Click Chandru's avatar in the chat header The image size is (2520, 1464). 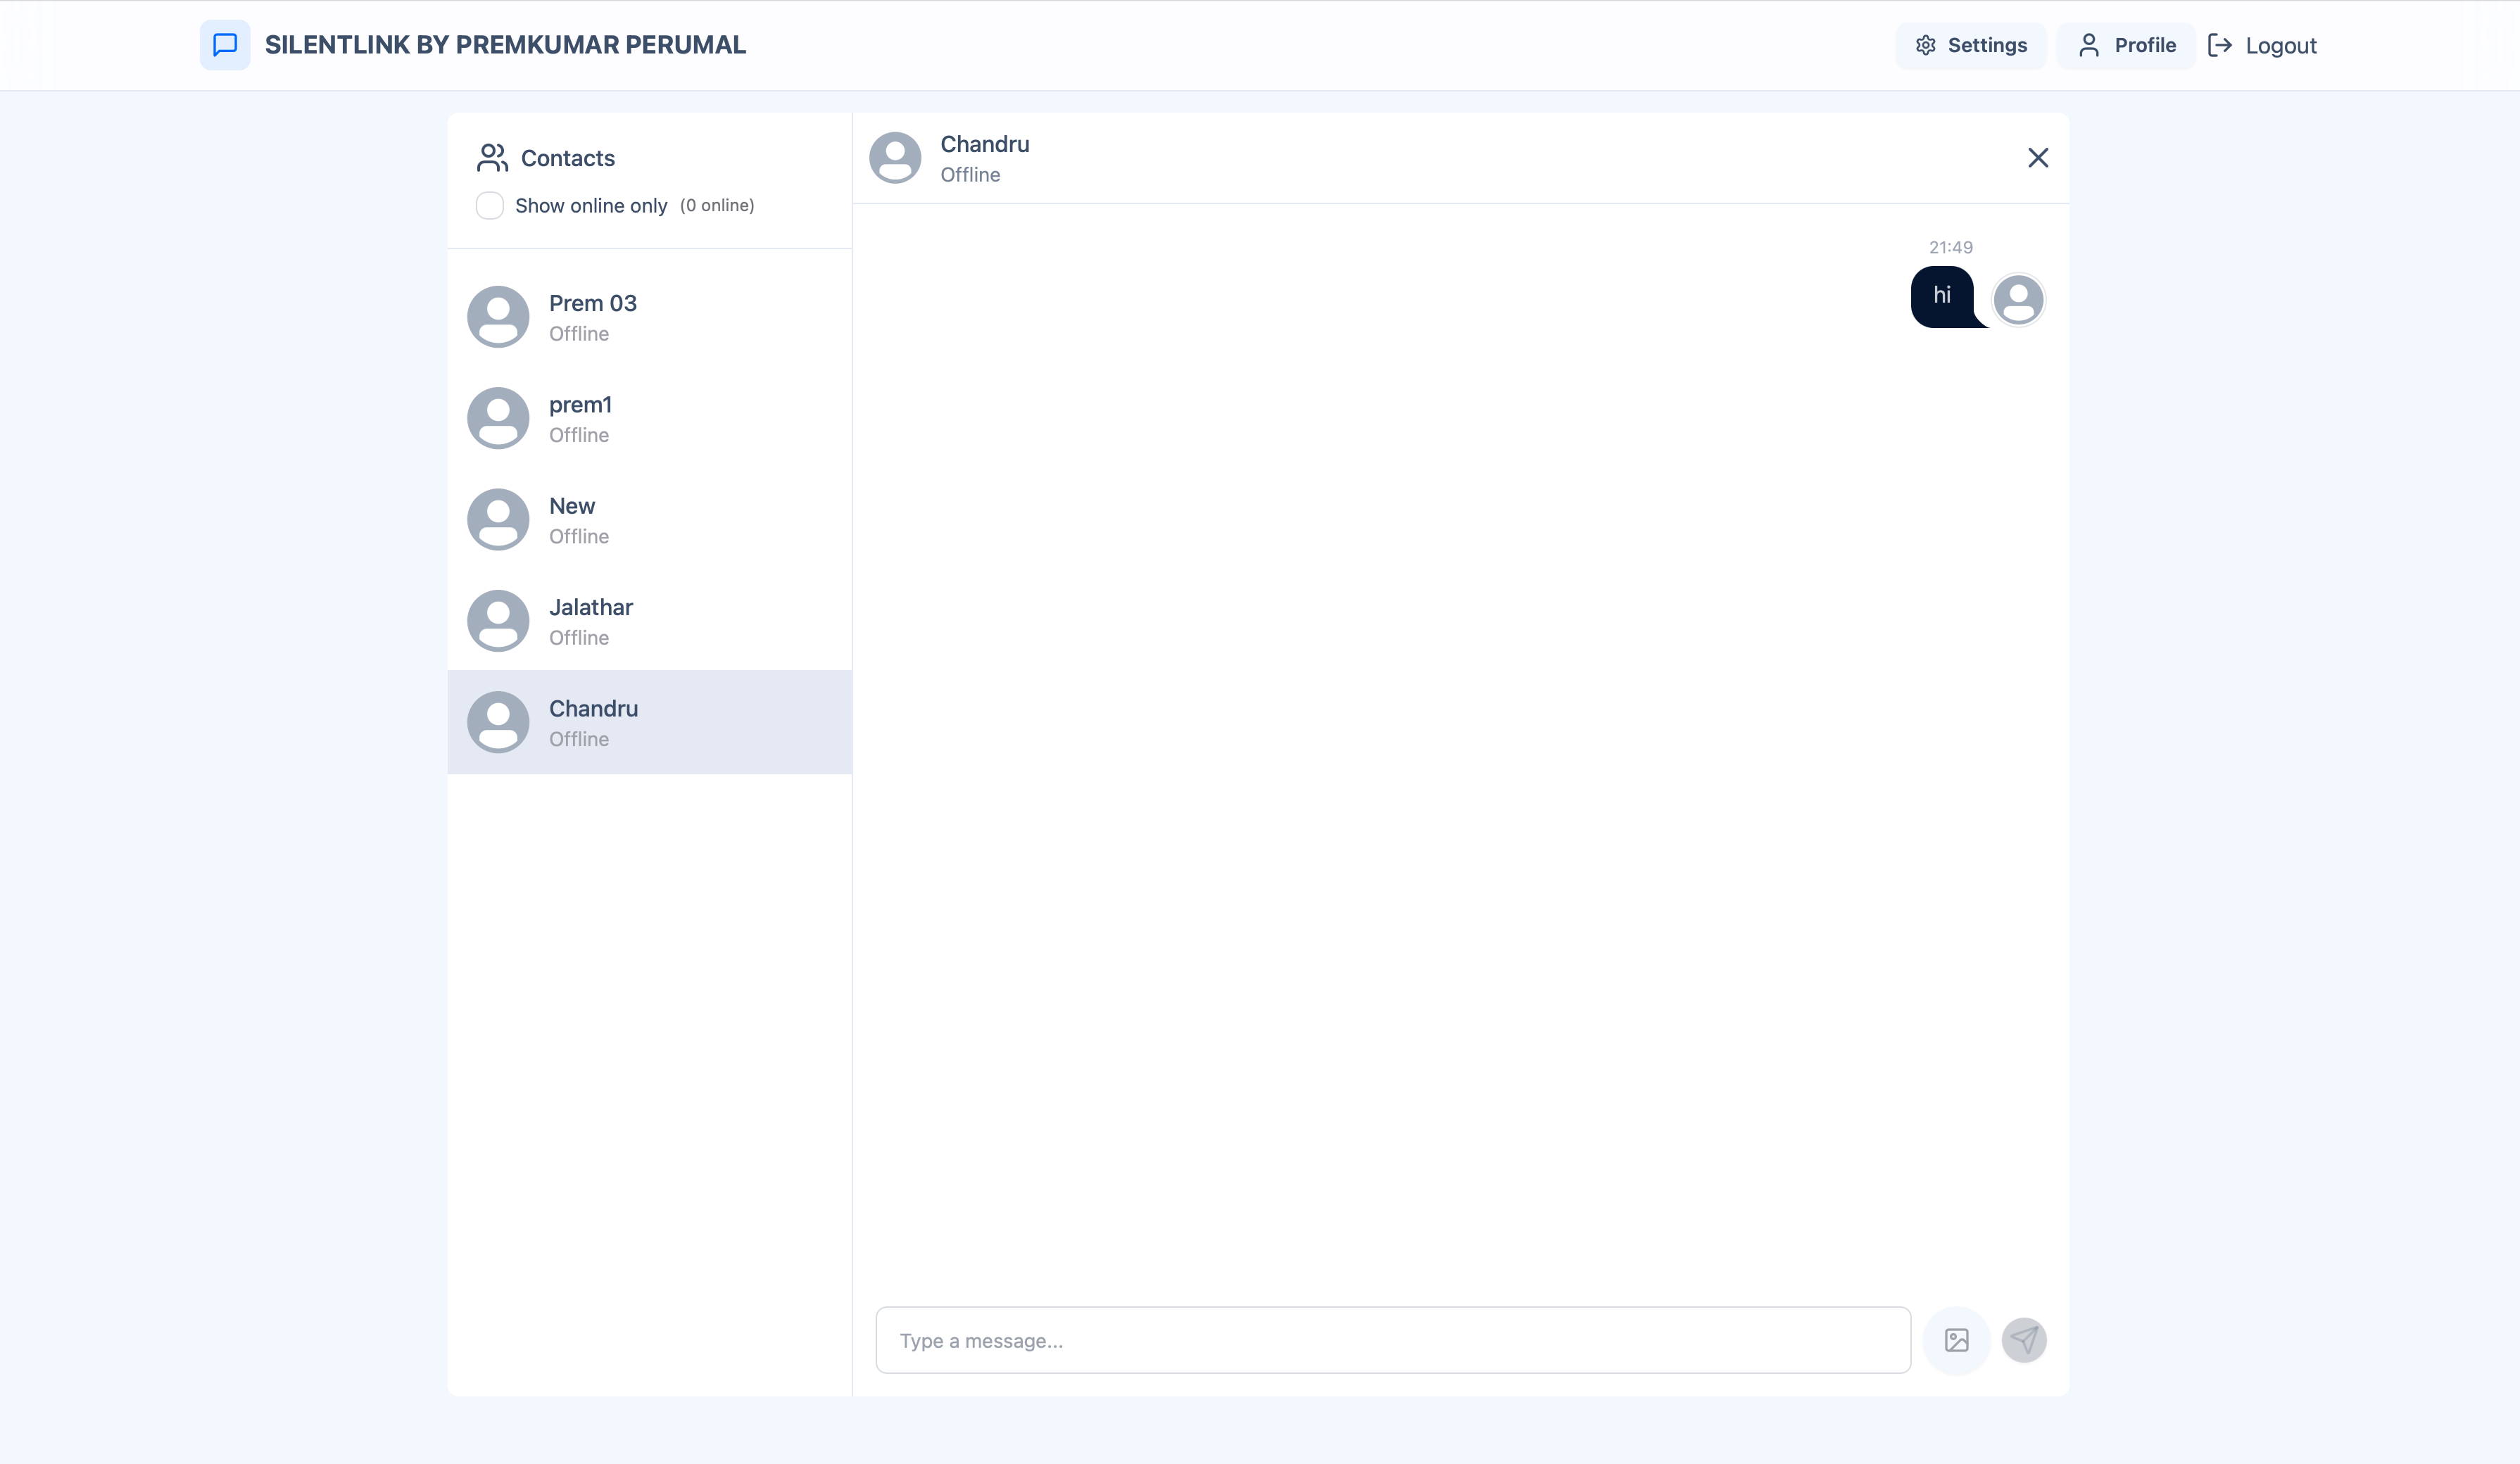[x=895, y=158]
